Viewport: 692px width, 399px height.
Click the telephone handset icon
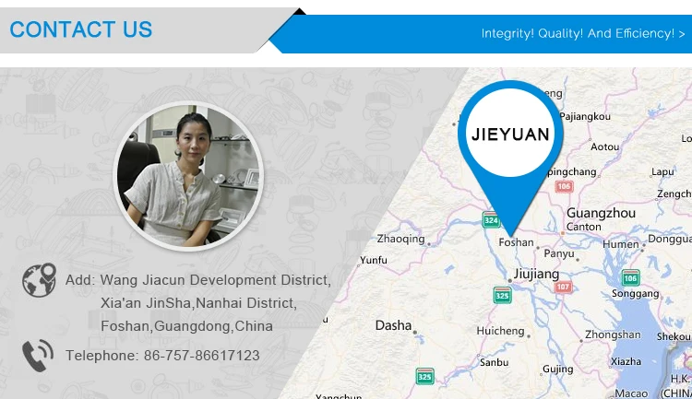(x=38, y=356)
